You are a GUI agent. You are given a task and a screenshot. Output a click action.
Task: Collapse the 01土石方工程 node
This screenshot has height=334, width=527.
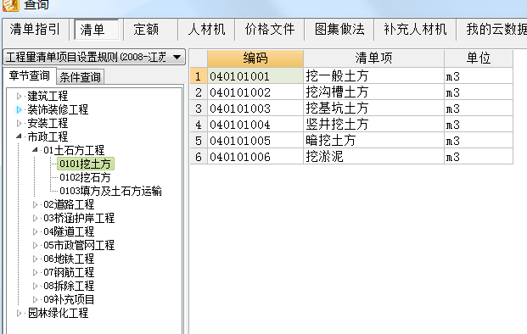[35, 150]
